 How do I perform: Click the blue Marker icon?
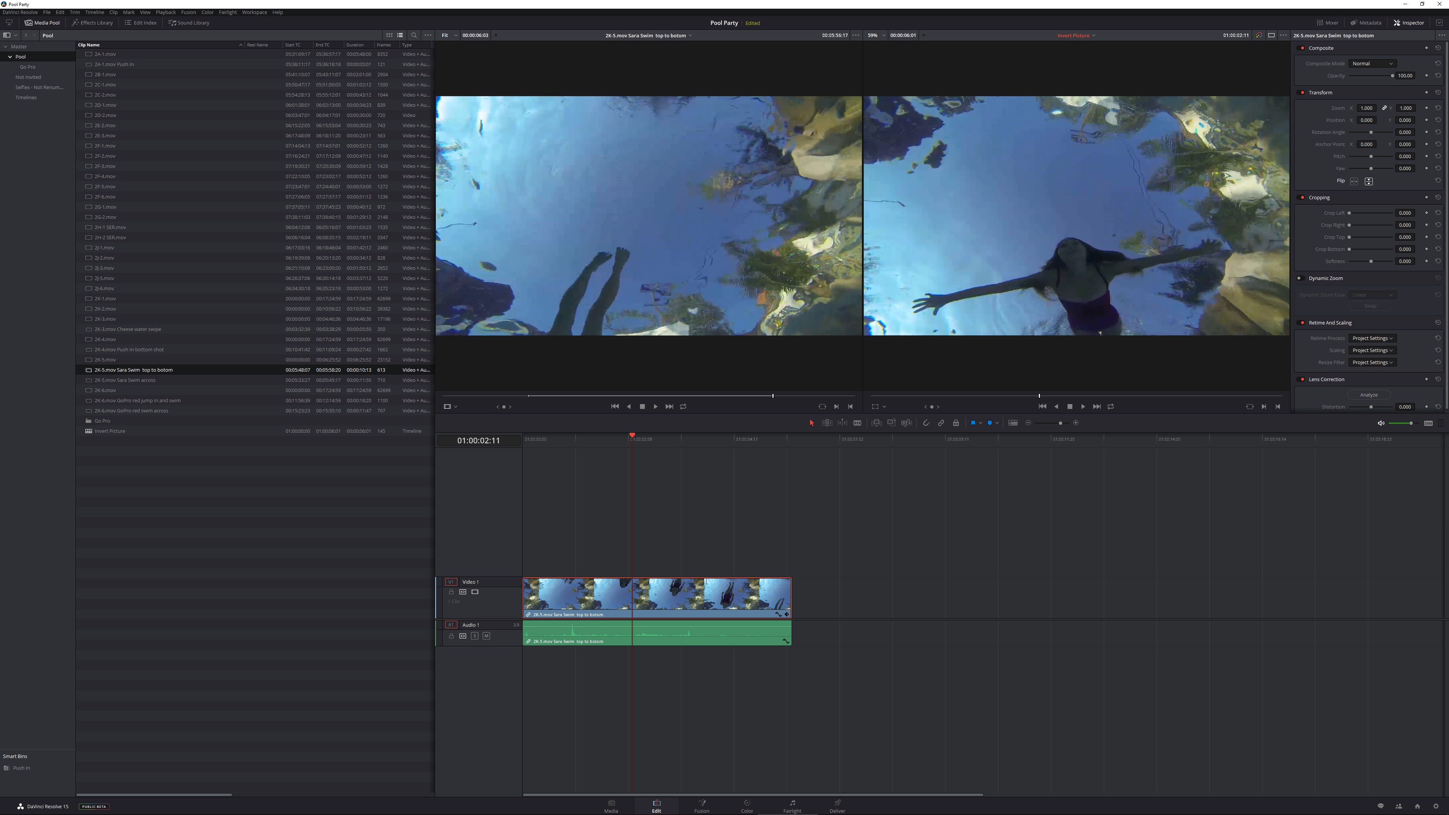pos(989,423)
